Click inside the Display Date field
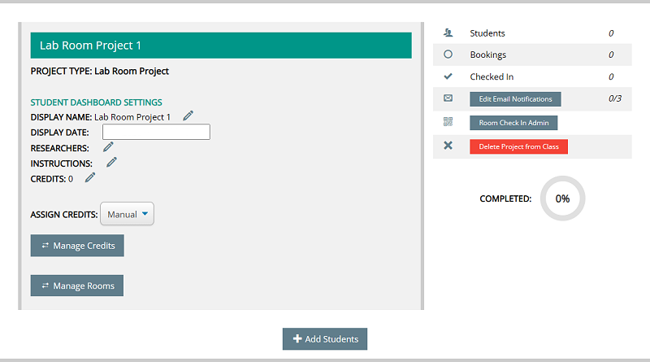The width and height of the screenshot is (650, 362). coord(156,132)
